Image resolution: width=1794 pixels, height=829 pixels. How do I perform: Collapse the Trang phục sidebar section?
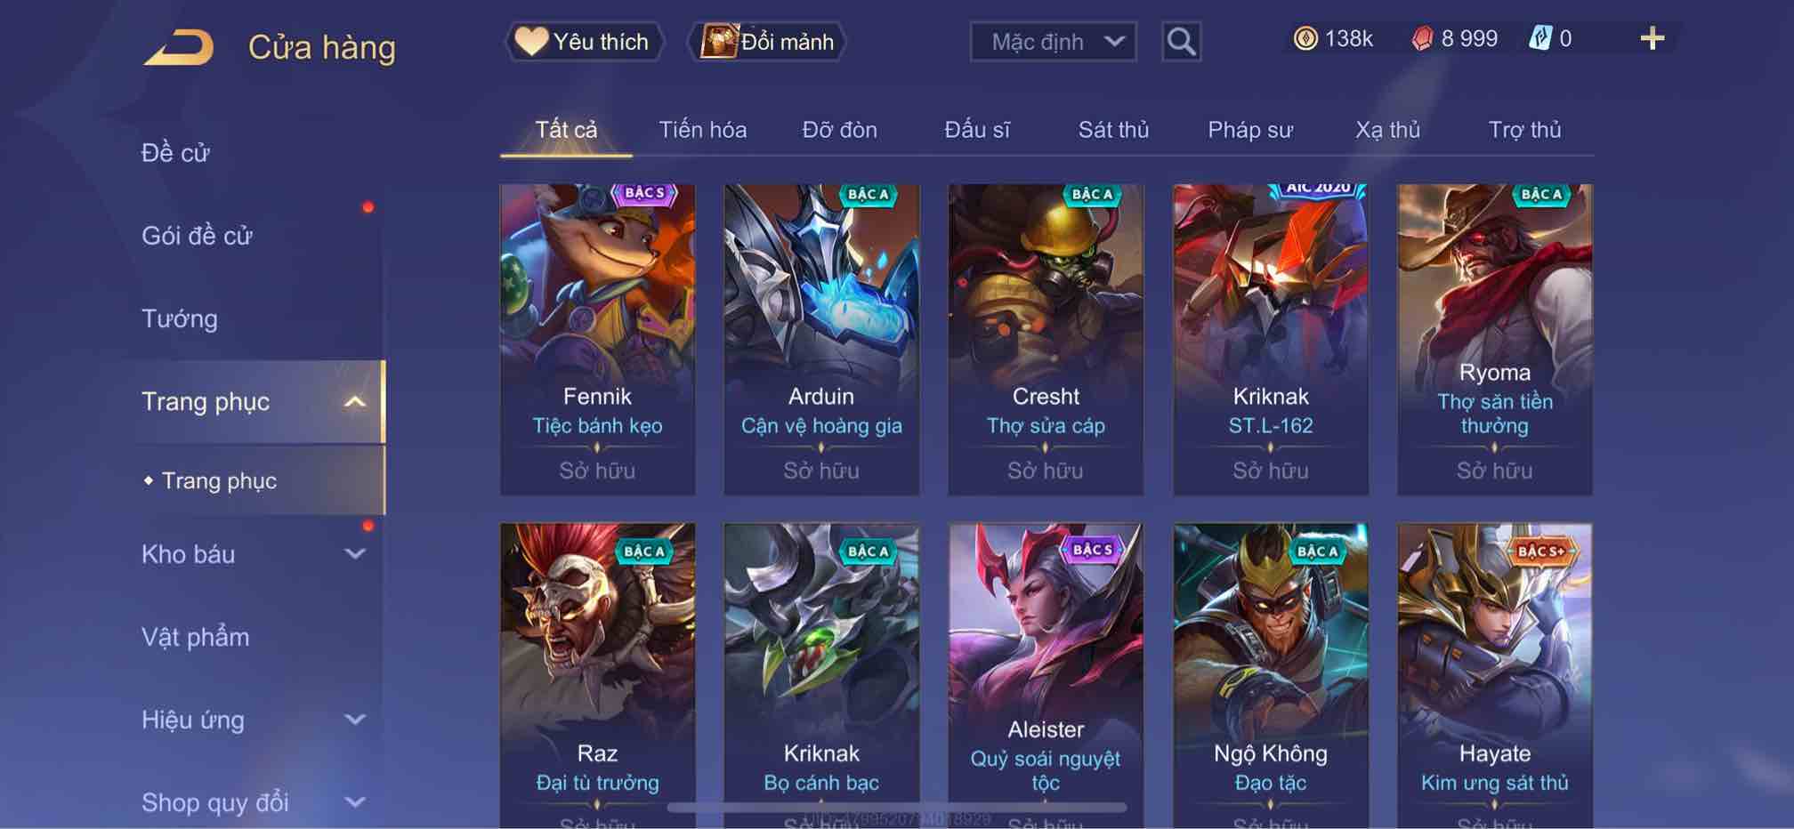coord(354,402)
